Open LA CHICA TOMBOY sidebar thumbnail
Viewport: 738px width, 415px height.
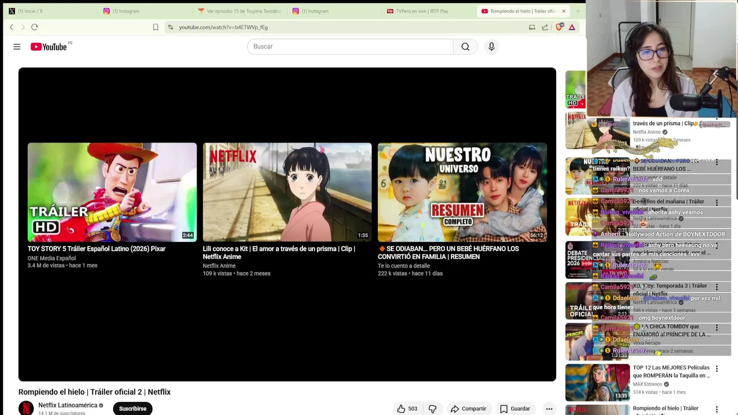[x=597, y=341]
